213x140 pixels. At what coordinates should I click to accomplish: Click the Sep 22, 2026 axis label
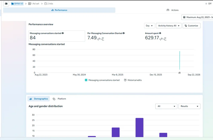(x=194, y=75)
